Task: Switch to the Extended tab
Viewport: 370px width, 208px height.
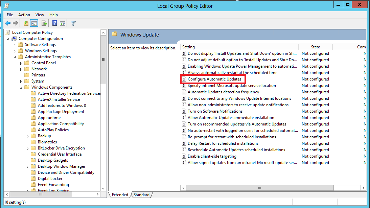Action: coord(120,195)
